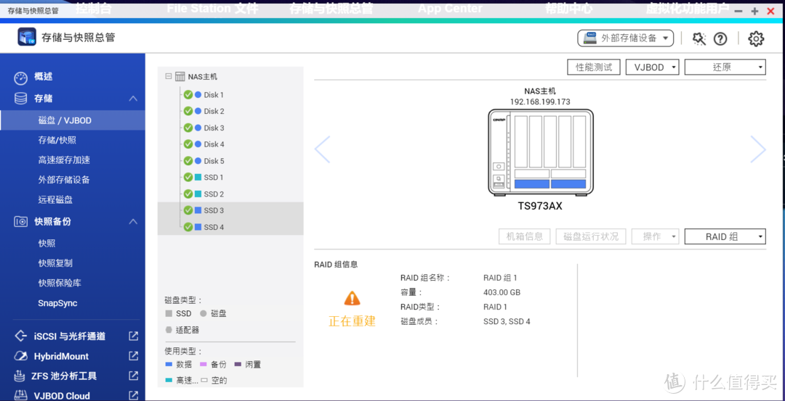Open the 还原 dropdown menu
The width and height of the screenshot is (785, 401).
point(725,67)
